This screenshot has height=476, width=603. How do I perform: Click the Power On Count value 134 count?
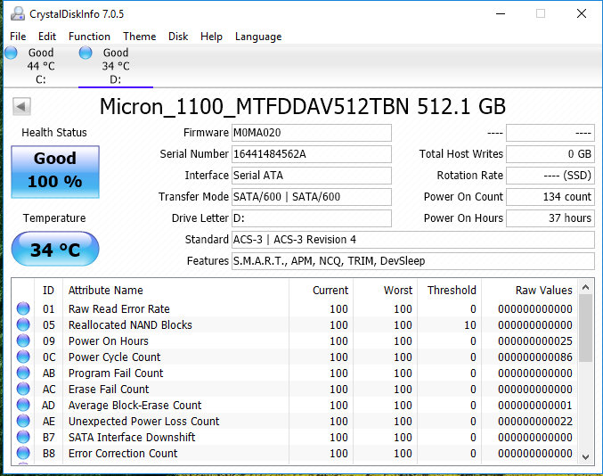(550, 197)
